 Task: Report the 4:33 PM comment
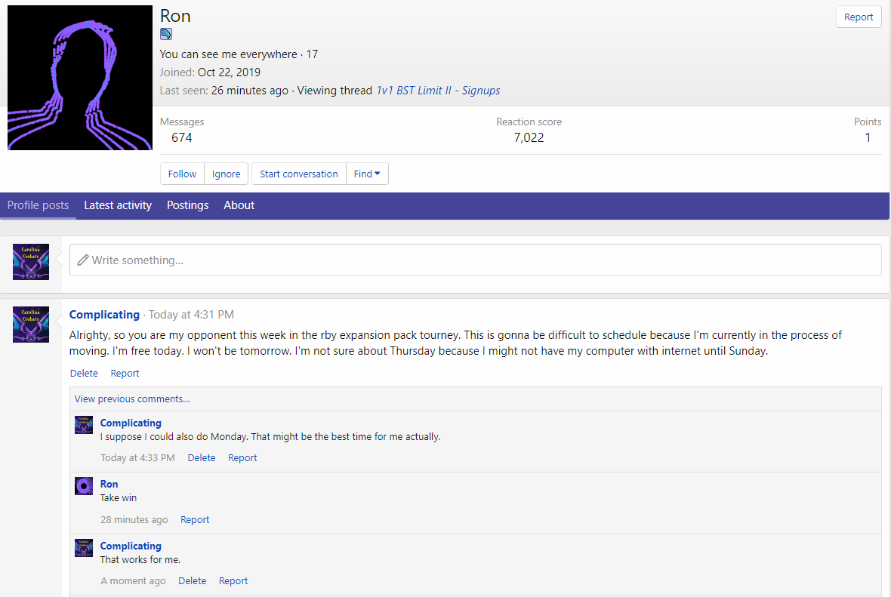point(242,458)
